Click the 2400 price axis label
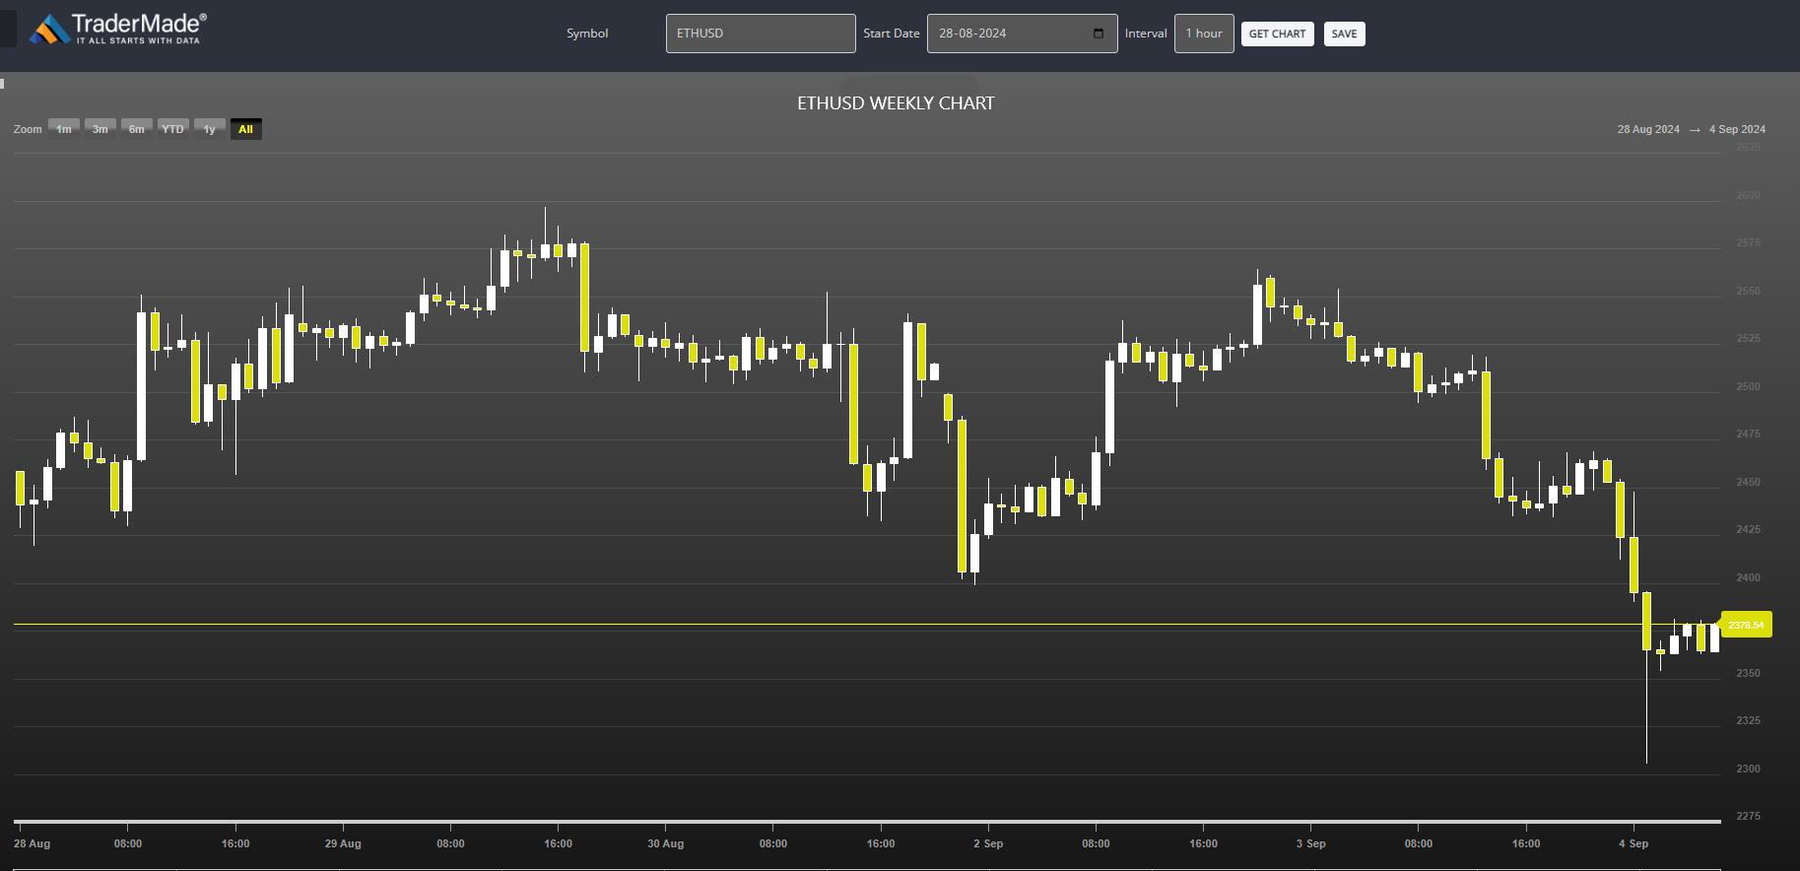Viewport: 1800px width, 871px height. (x=1748, y=577)
